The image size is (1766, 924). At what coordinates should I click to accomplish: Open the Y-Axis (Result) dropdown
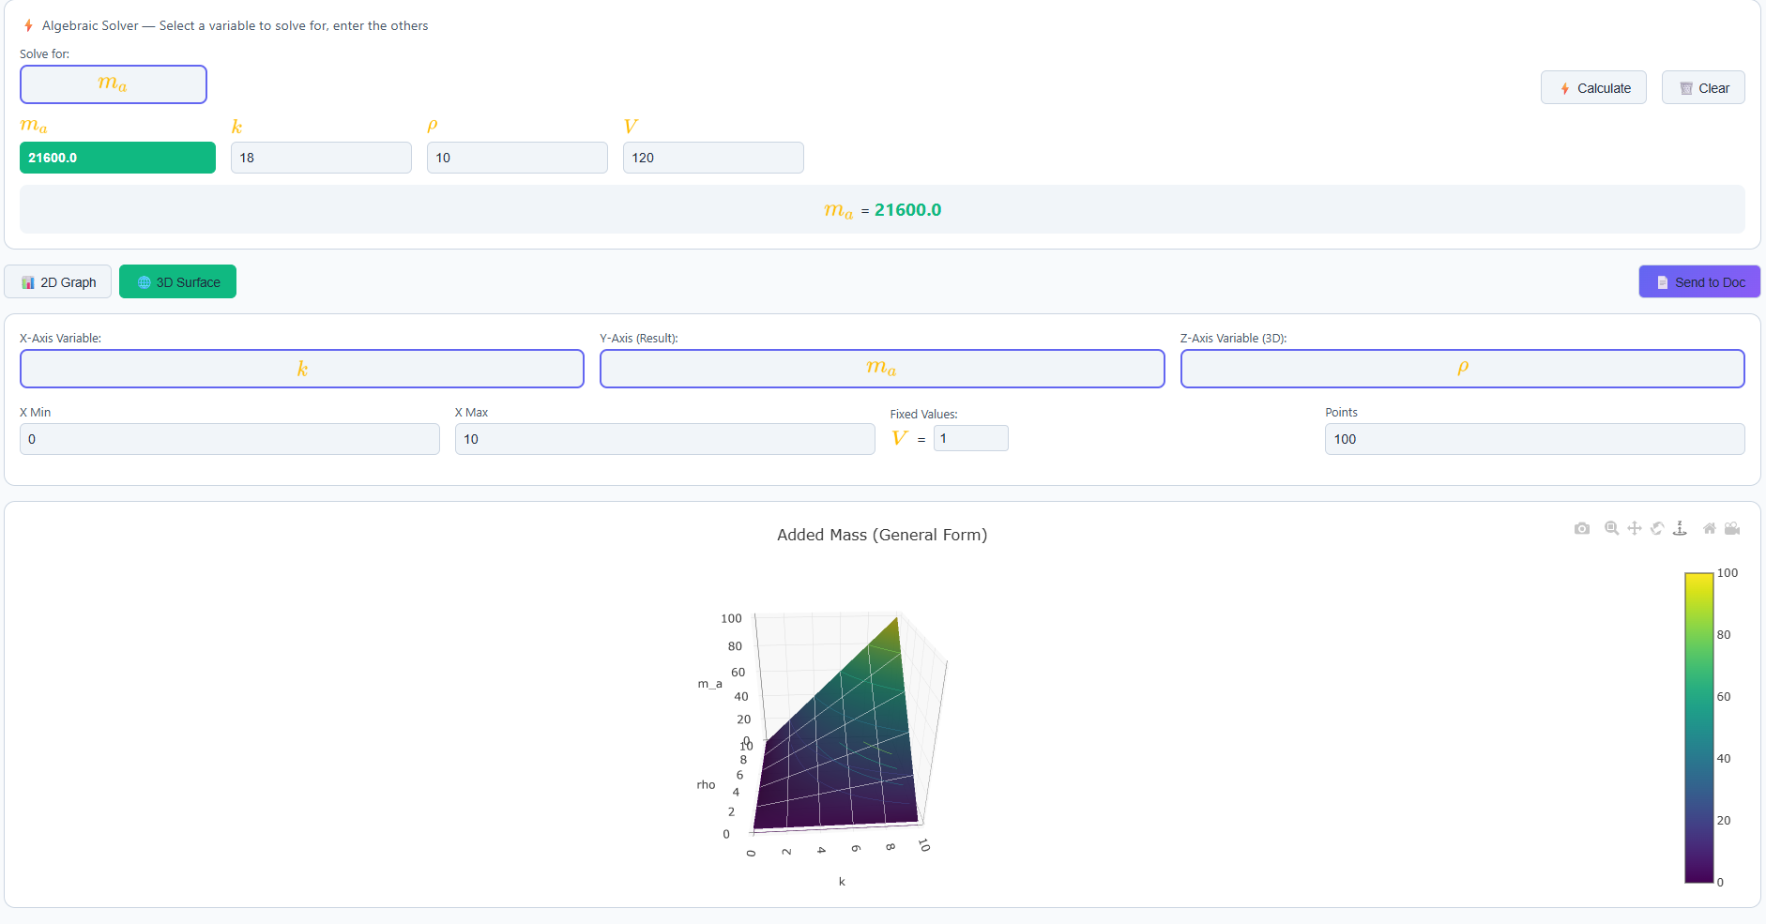click(882, 369)
